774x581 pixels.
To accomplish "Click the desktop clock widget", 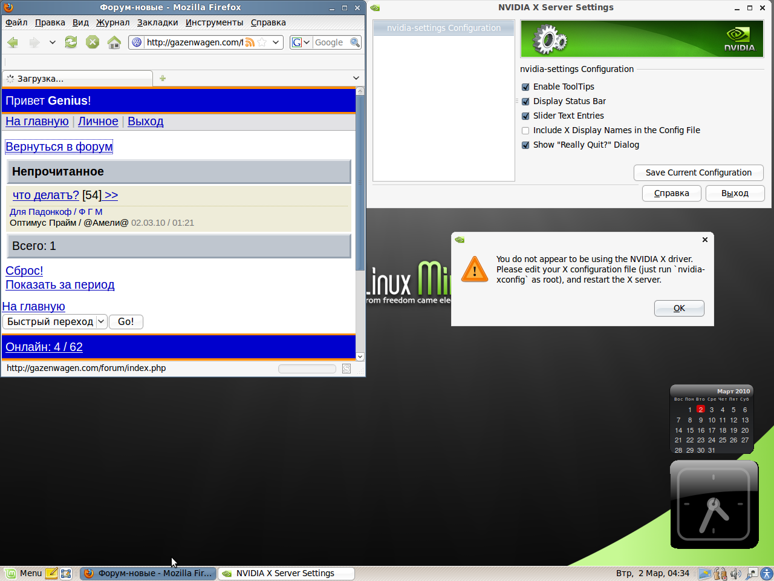I will tap(714, 505).
